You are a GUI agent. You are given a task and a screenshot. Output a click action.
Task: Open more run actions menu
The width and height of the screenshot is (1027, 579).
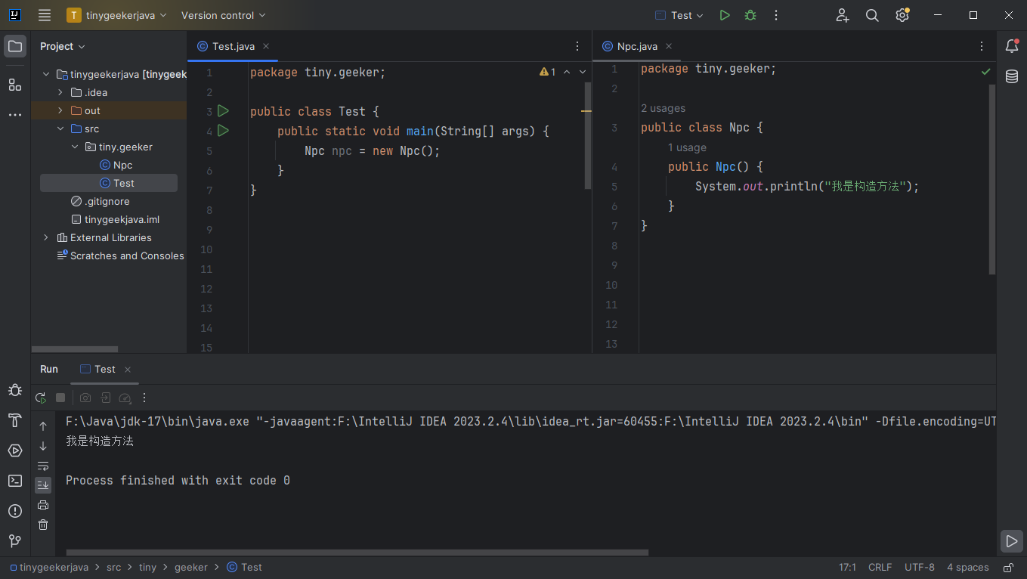click(x=775, y=15)
